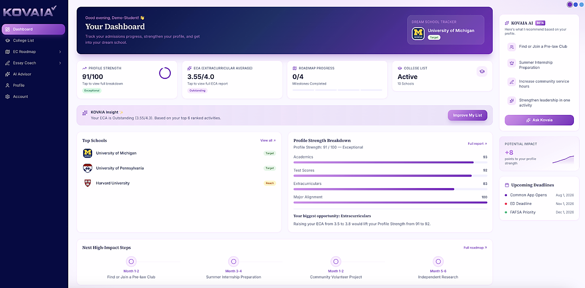Click the EC Roadmap map icon
This screenshot has width=585, height=288.
tap(8, 52)
